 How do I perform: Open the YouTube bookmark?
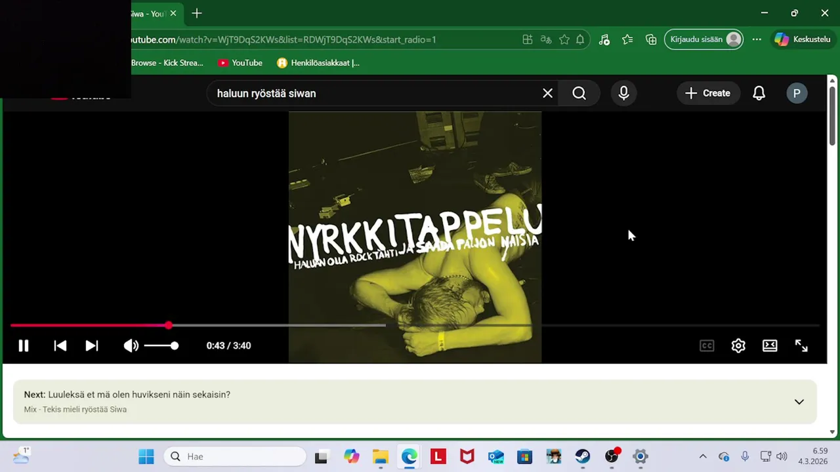(240, 63)
